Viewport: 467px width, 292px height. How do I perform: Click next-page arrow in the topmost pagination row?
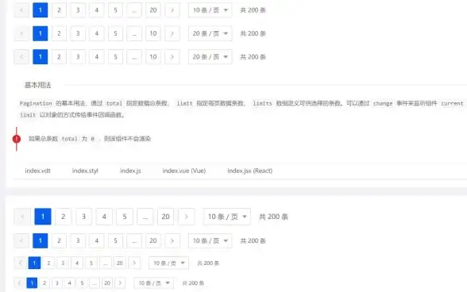172,10
